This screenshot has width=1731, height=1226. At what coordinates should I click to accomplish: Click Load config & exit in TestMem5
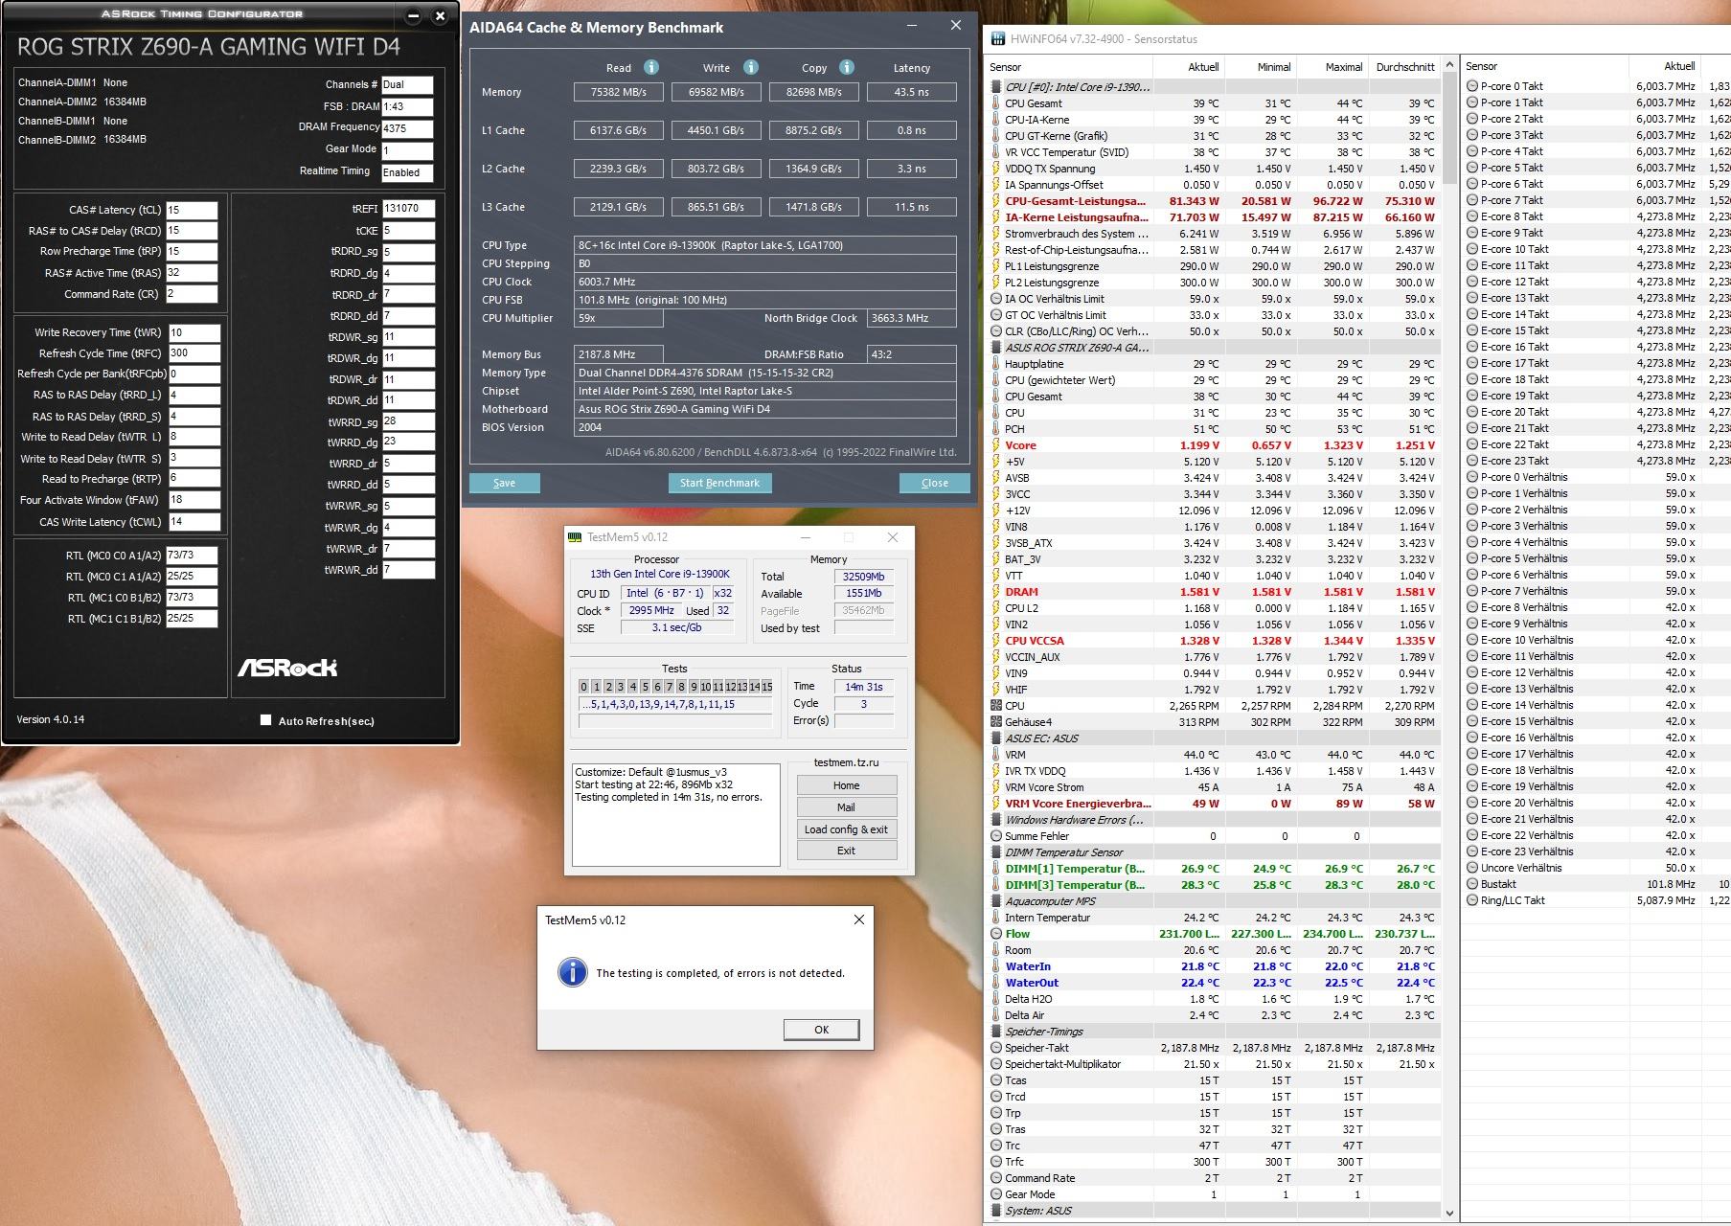pyautogui.click(x=847, y=829)
